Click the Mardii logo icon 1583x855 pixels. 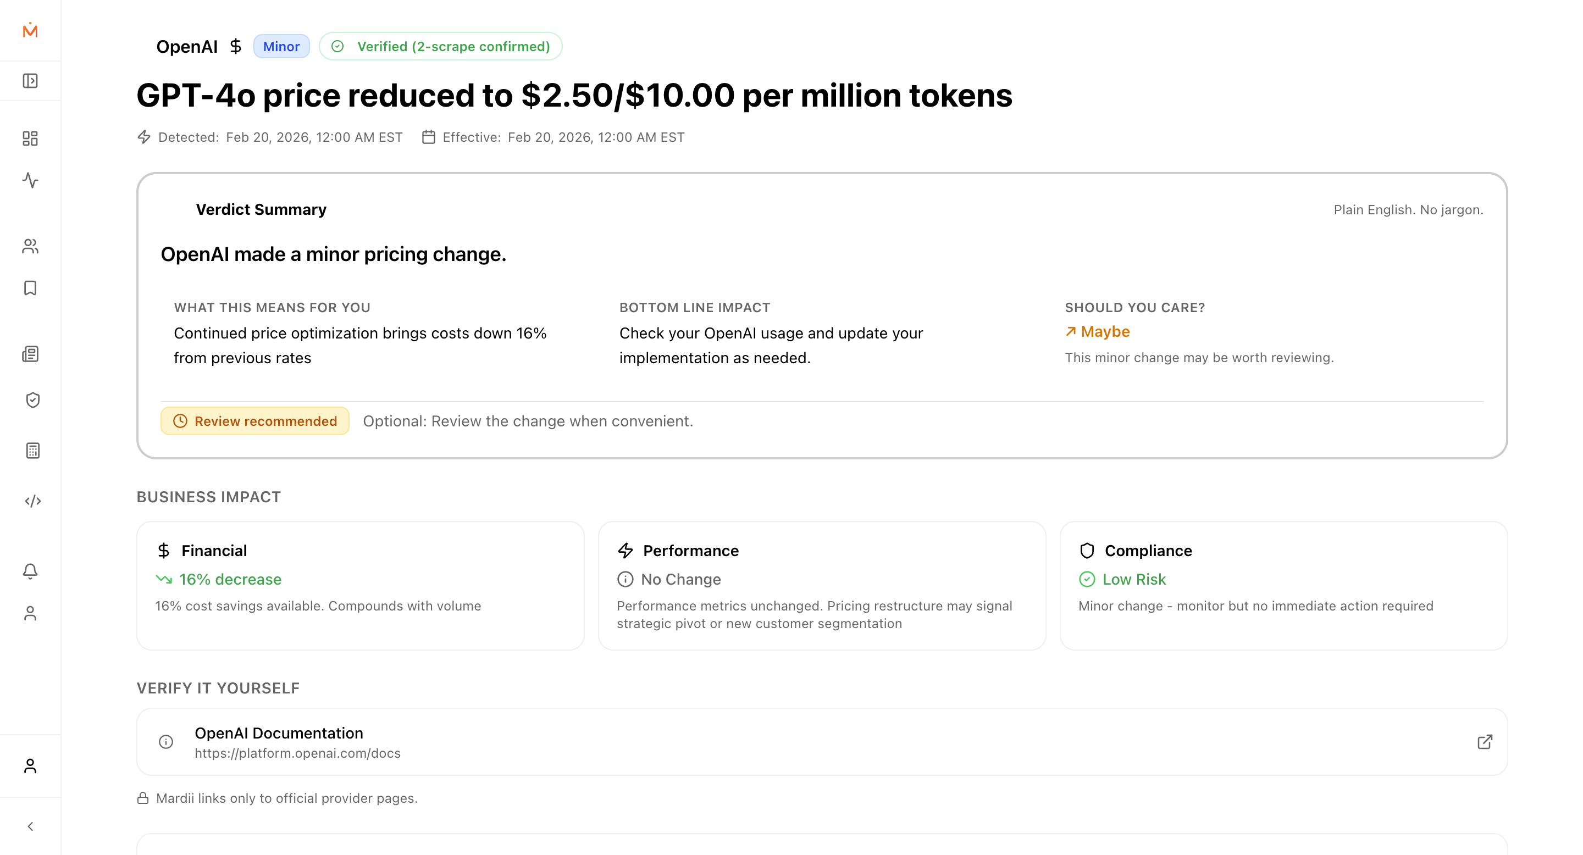coord(30,30)
